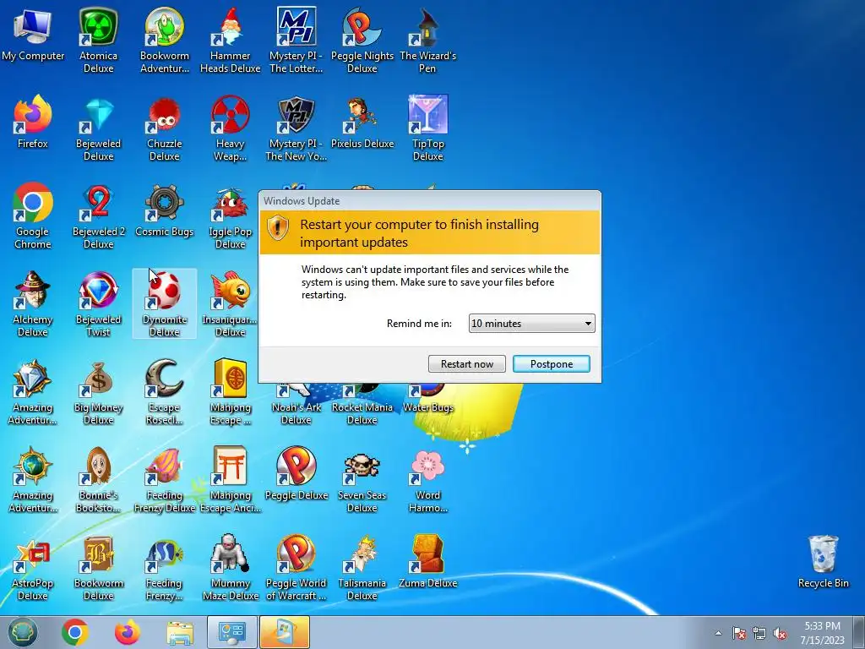Viewport: 865px width, 649px height.
Task: Click Feeding Frenzy Deluxe icon
Action: pos(165,480)
